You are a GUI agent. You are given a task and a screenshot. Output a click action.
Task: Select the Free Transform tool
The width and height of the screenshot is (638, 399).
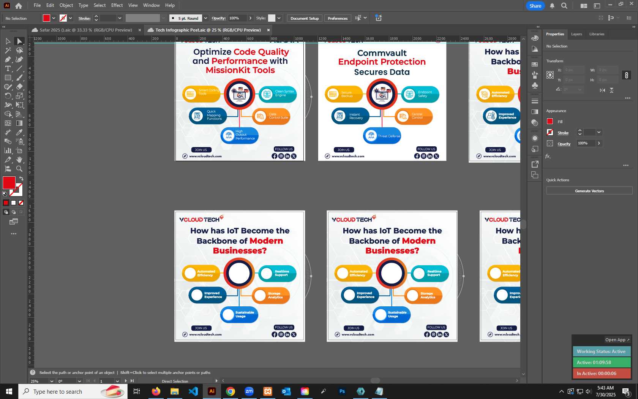tap(19, 105)
